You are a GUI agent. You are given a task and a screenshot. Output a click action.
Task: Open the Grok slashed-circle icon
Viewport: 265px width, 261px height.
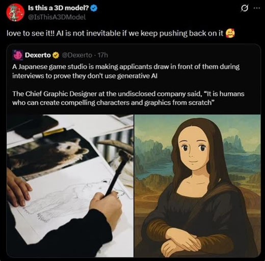(x=245, y=8)
